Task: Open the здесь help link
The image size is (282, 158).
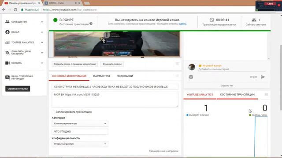Action: (x=182, y=24)
